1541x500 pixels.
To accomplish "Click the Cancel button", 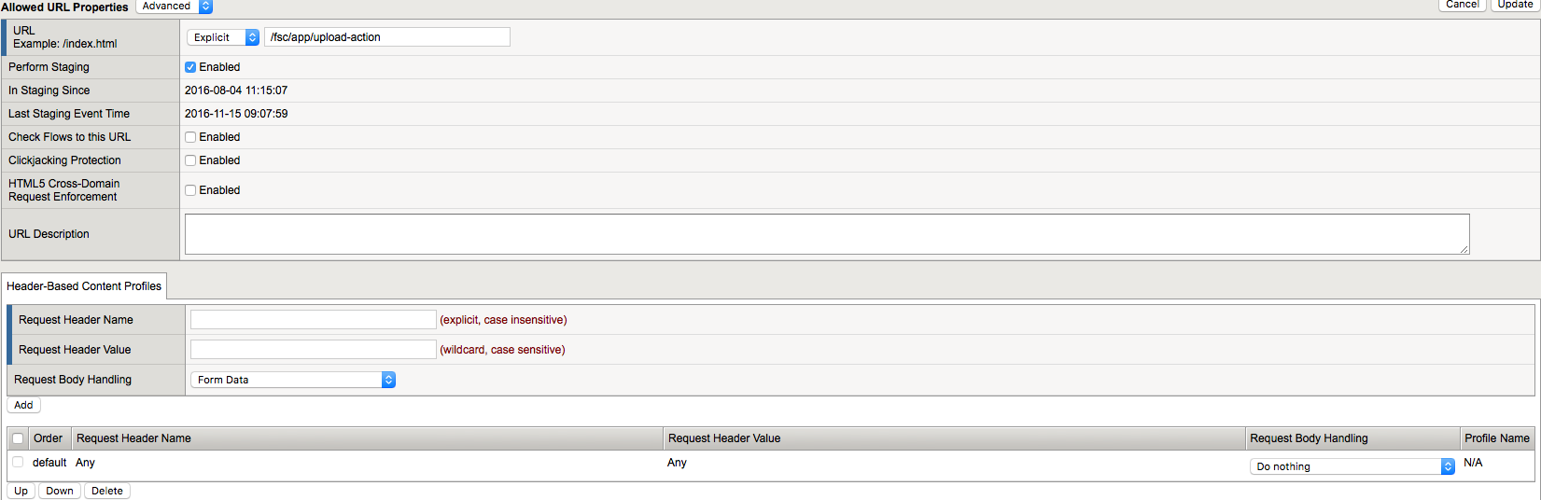I will [x=1462, y=5].
